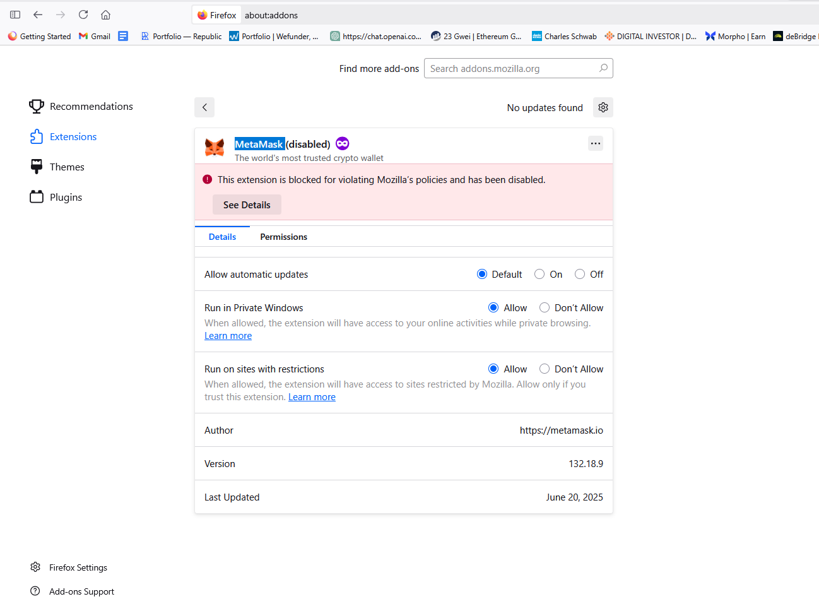Click the version number 132.18.9
The width and height of the screenshot is (819, 611).
586,463
